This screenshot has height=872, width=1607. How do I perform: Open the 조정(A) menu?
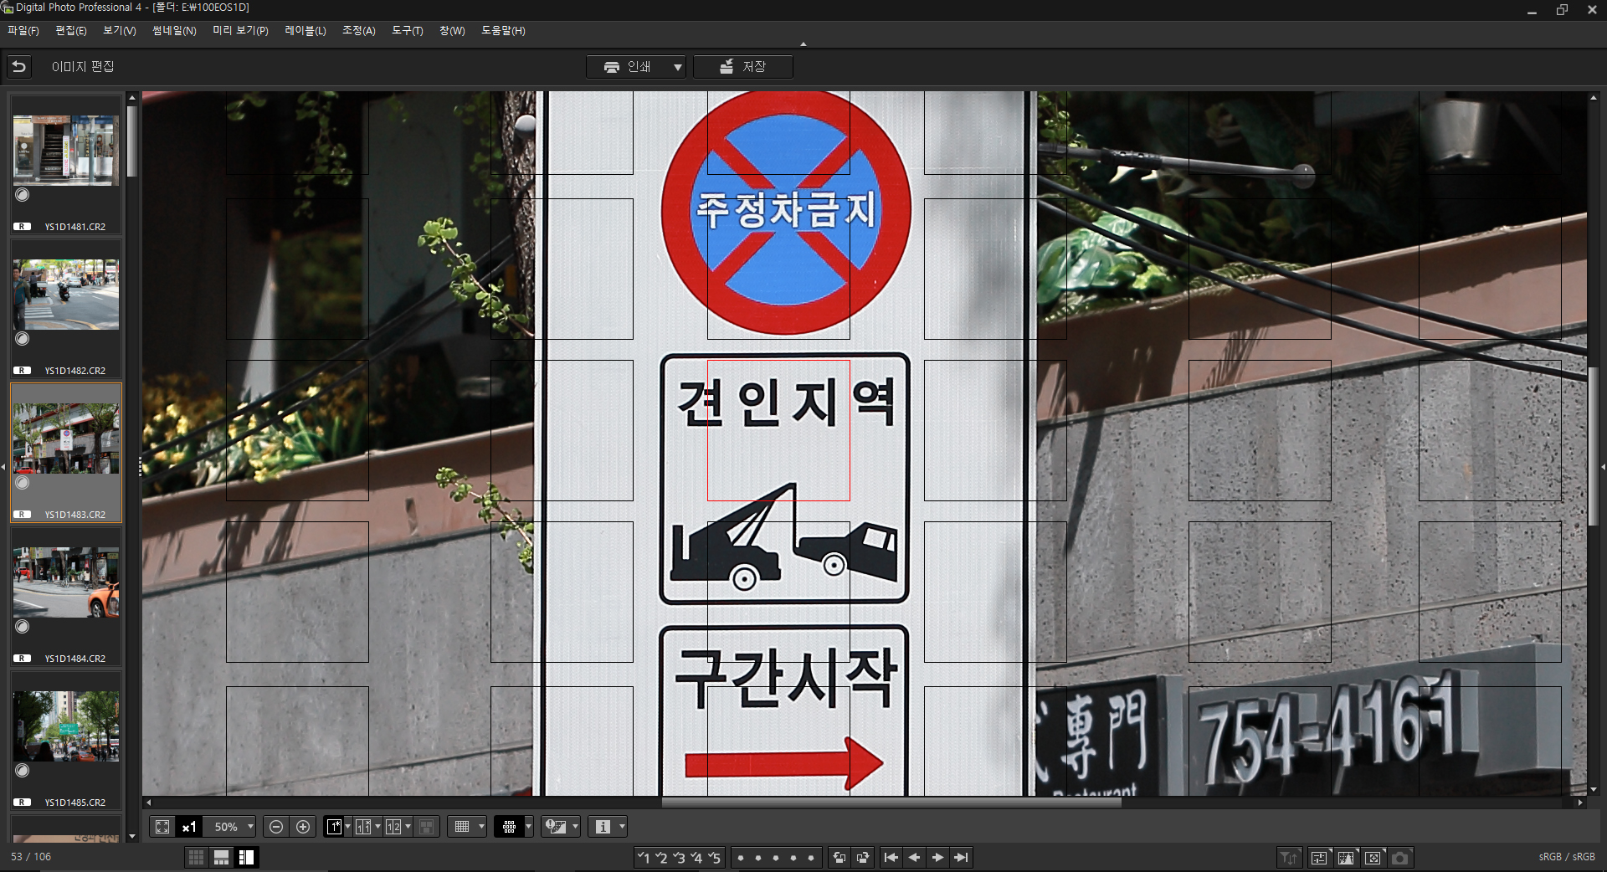point(359,31)
